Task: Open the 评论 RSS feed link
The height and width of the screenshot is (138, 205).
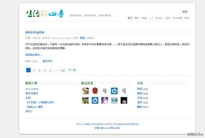Action: [115, 128]
